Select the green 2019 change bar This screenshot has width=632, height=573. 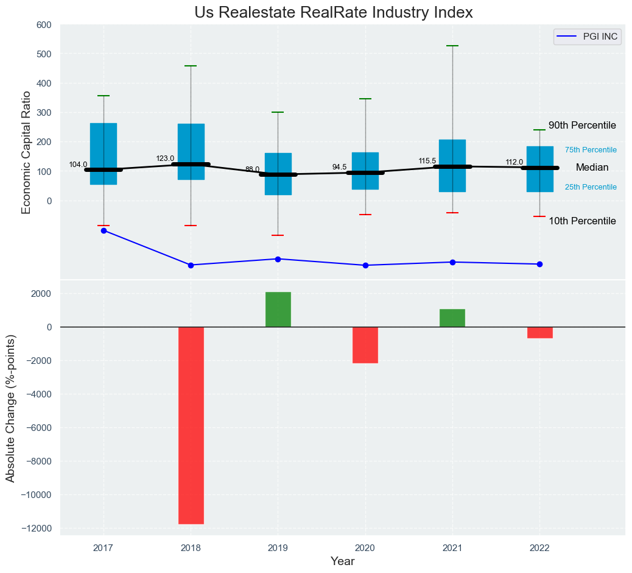(x=278, y=310)
